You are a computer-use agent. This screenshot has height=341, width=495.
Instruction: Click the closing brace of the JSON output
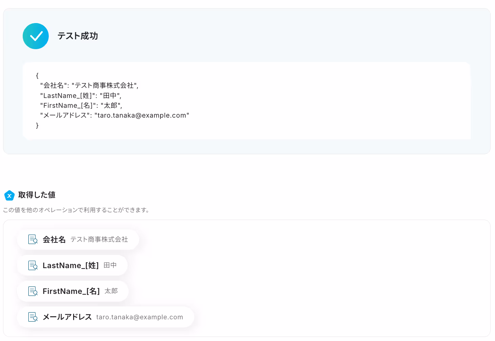[37, 125]
